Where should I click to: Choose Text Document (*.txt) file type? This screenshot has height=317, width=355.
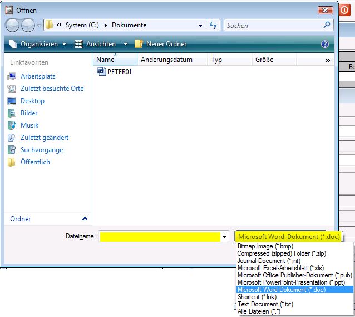294,304
